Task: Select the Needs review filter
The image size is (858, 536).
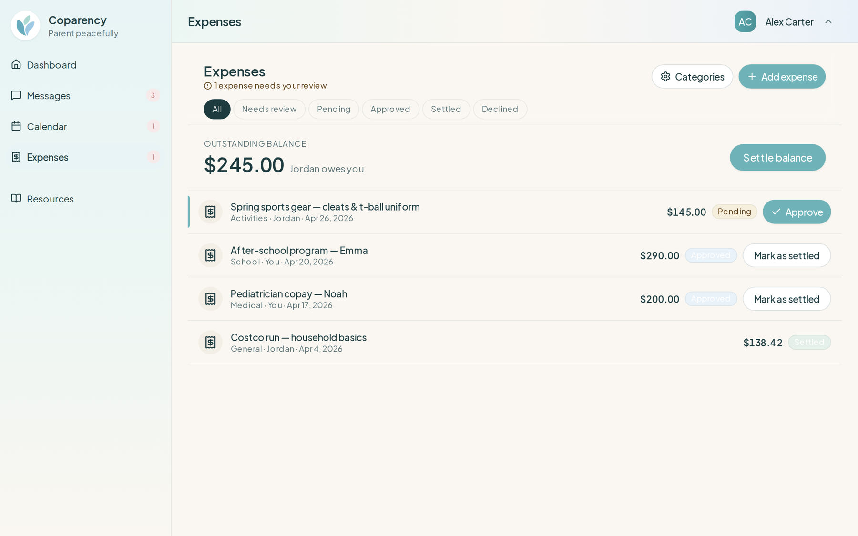Action: click(x=269, y=109)
